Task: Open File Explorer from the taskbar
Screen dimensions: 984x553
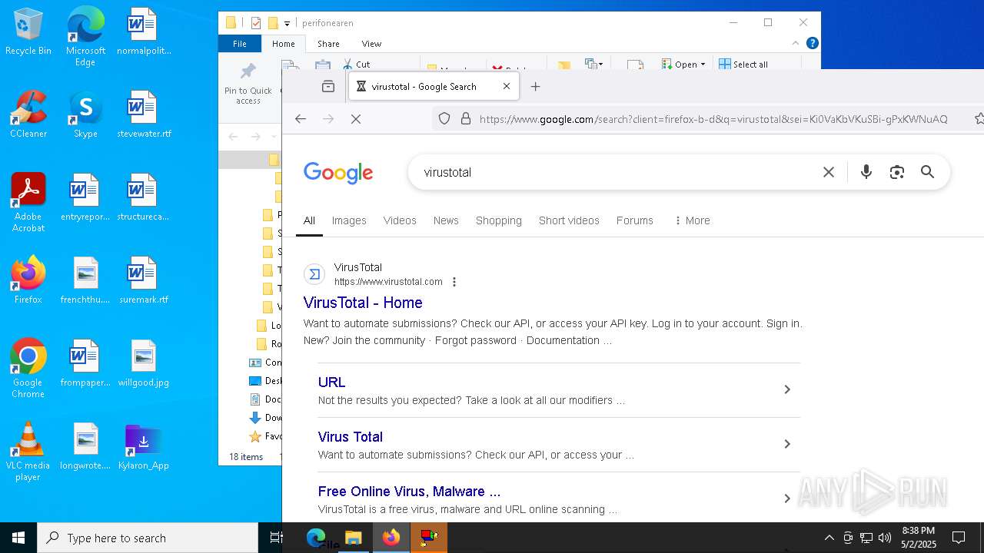Action: [354, 538]
